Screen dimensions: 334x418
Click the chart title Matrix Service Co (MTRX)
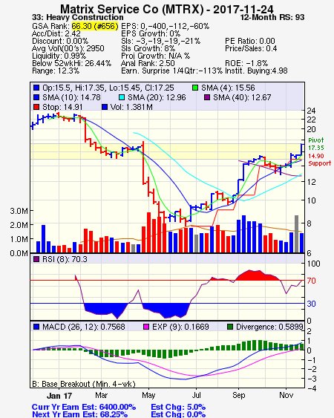pyautogui.click(x=132, y=9)
